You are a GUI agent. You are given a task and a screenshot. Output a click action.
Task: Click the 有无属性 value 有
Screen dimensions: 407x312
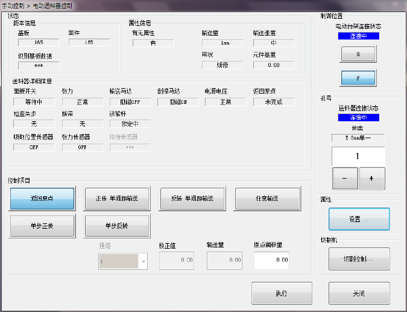point(153,43)
